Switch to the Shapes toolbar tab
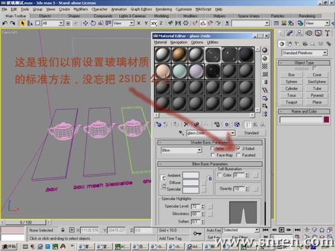 click(x=74, y=16)
